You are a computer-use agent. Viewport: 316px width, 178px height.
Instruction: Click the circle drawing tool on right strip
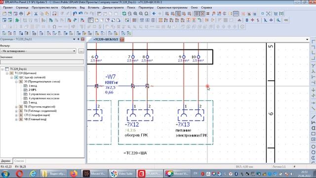[x=313, y=147]
